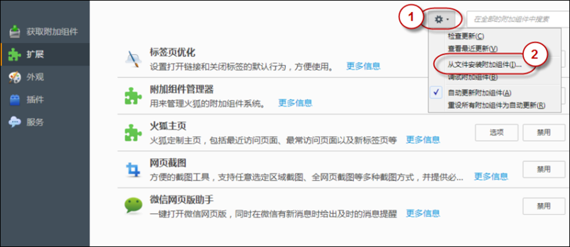Choose 重设所有附加组件为自动更新 entry
Image resolution: width=570 pixels, height=247 pixels.
click(497, 106)
